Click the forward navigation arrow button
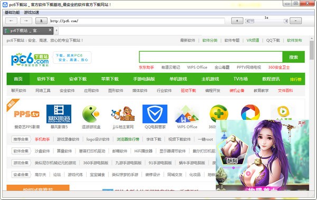 26,21
